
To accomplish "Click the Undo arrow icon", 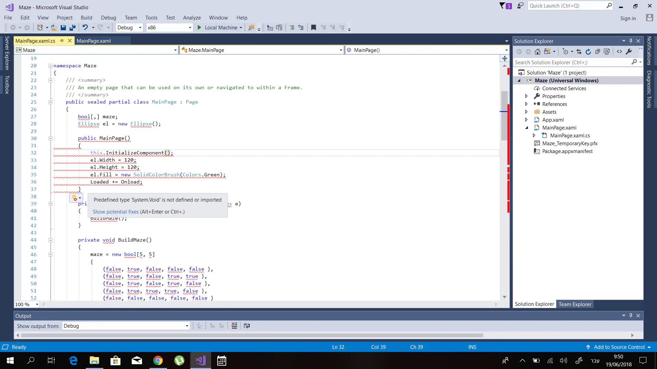I will coord(85,28).
